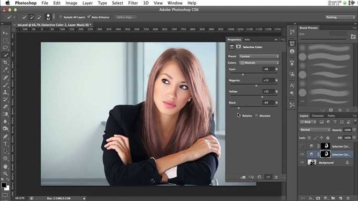Reset adjustment with the reset arrow icon

click(x=259, y=177)
